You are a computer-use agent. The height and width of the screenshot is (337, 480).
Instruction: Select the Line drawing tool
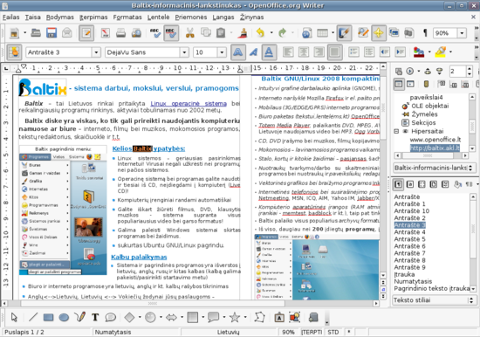pyautogui.click(x=33, y=317)
